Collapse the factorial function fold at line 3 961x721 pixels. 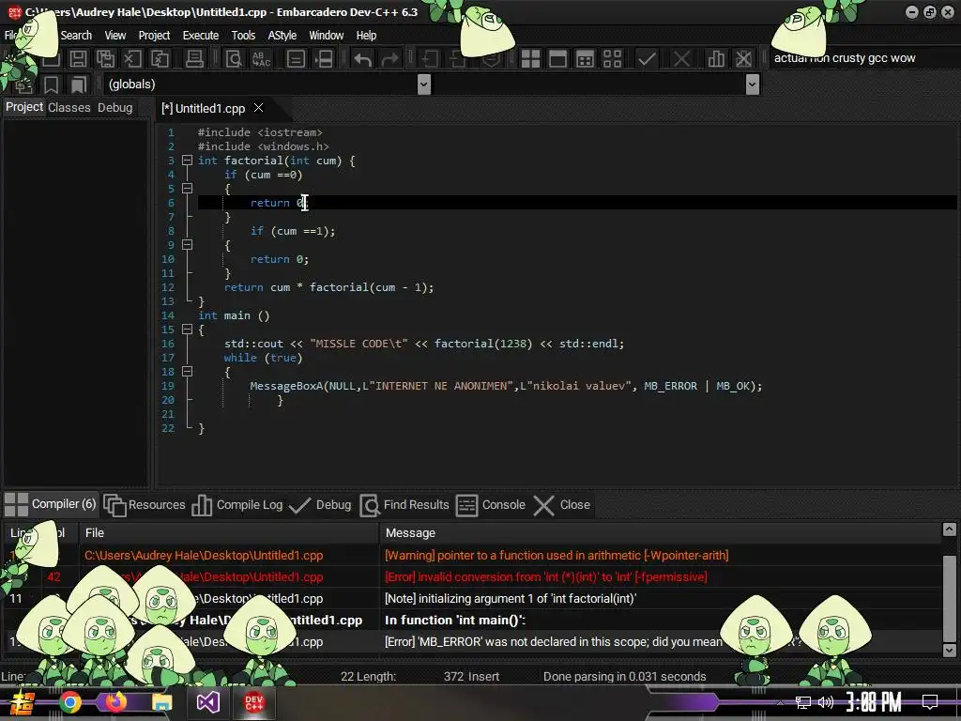[x=188, y=161]
